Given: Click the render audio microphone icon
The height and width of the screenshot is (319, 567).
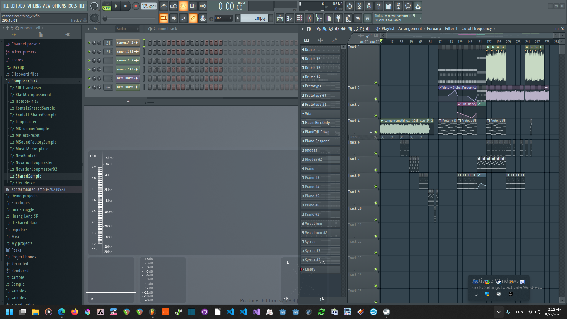Looking at the screenshot, I should click(369, 6).
